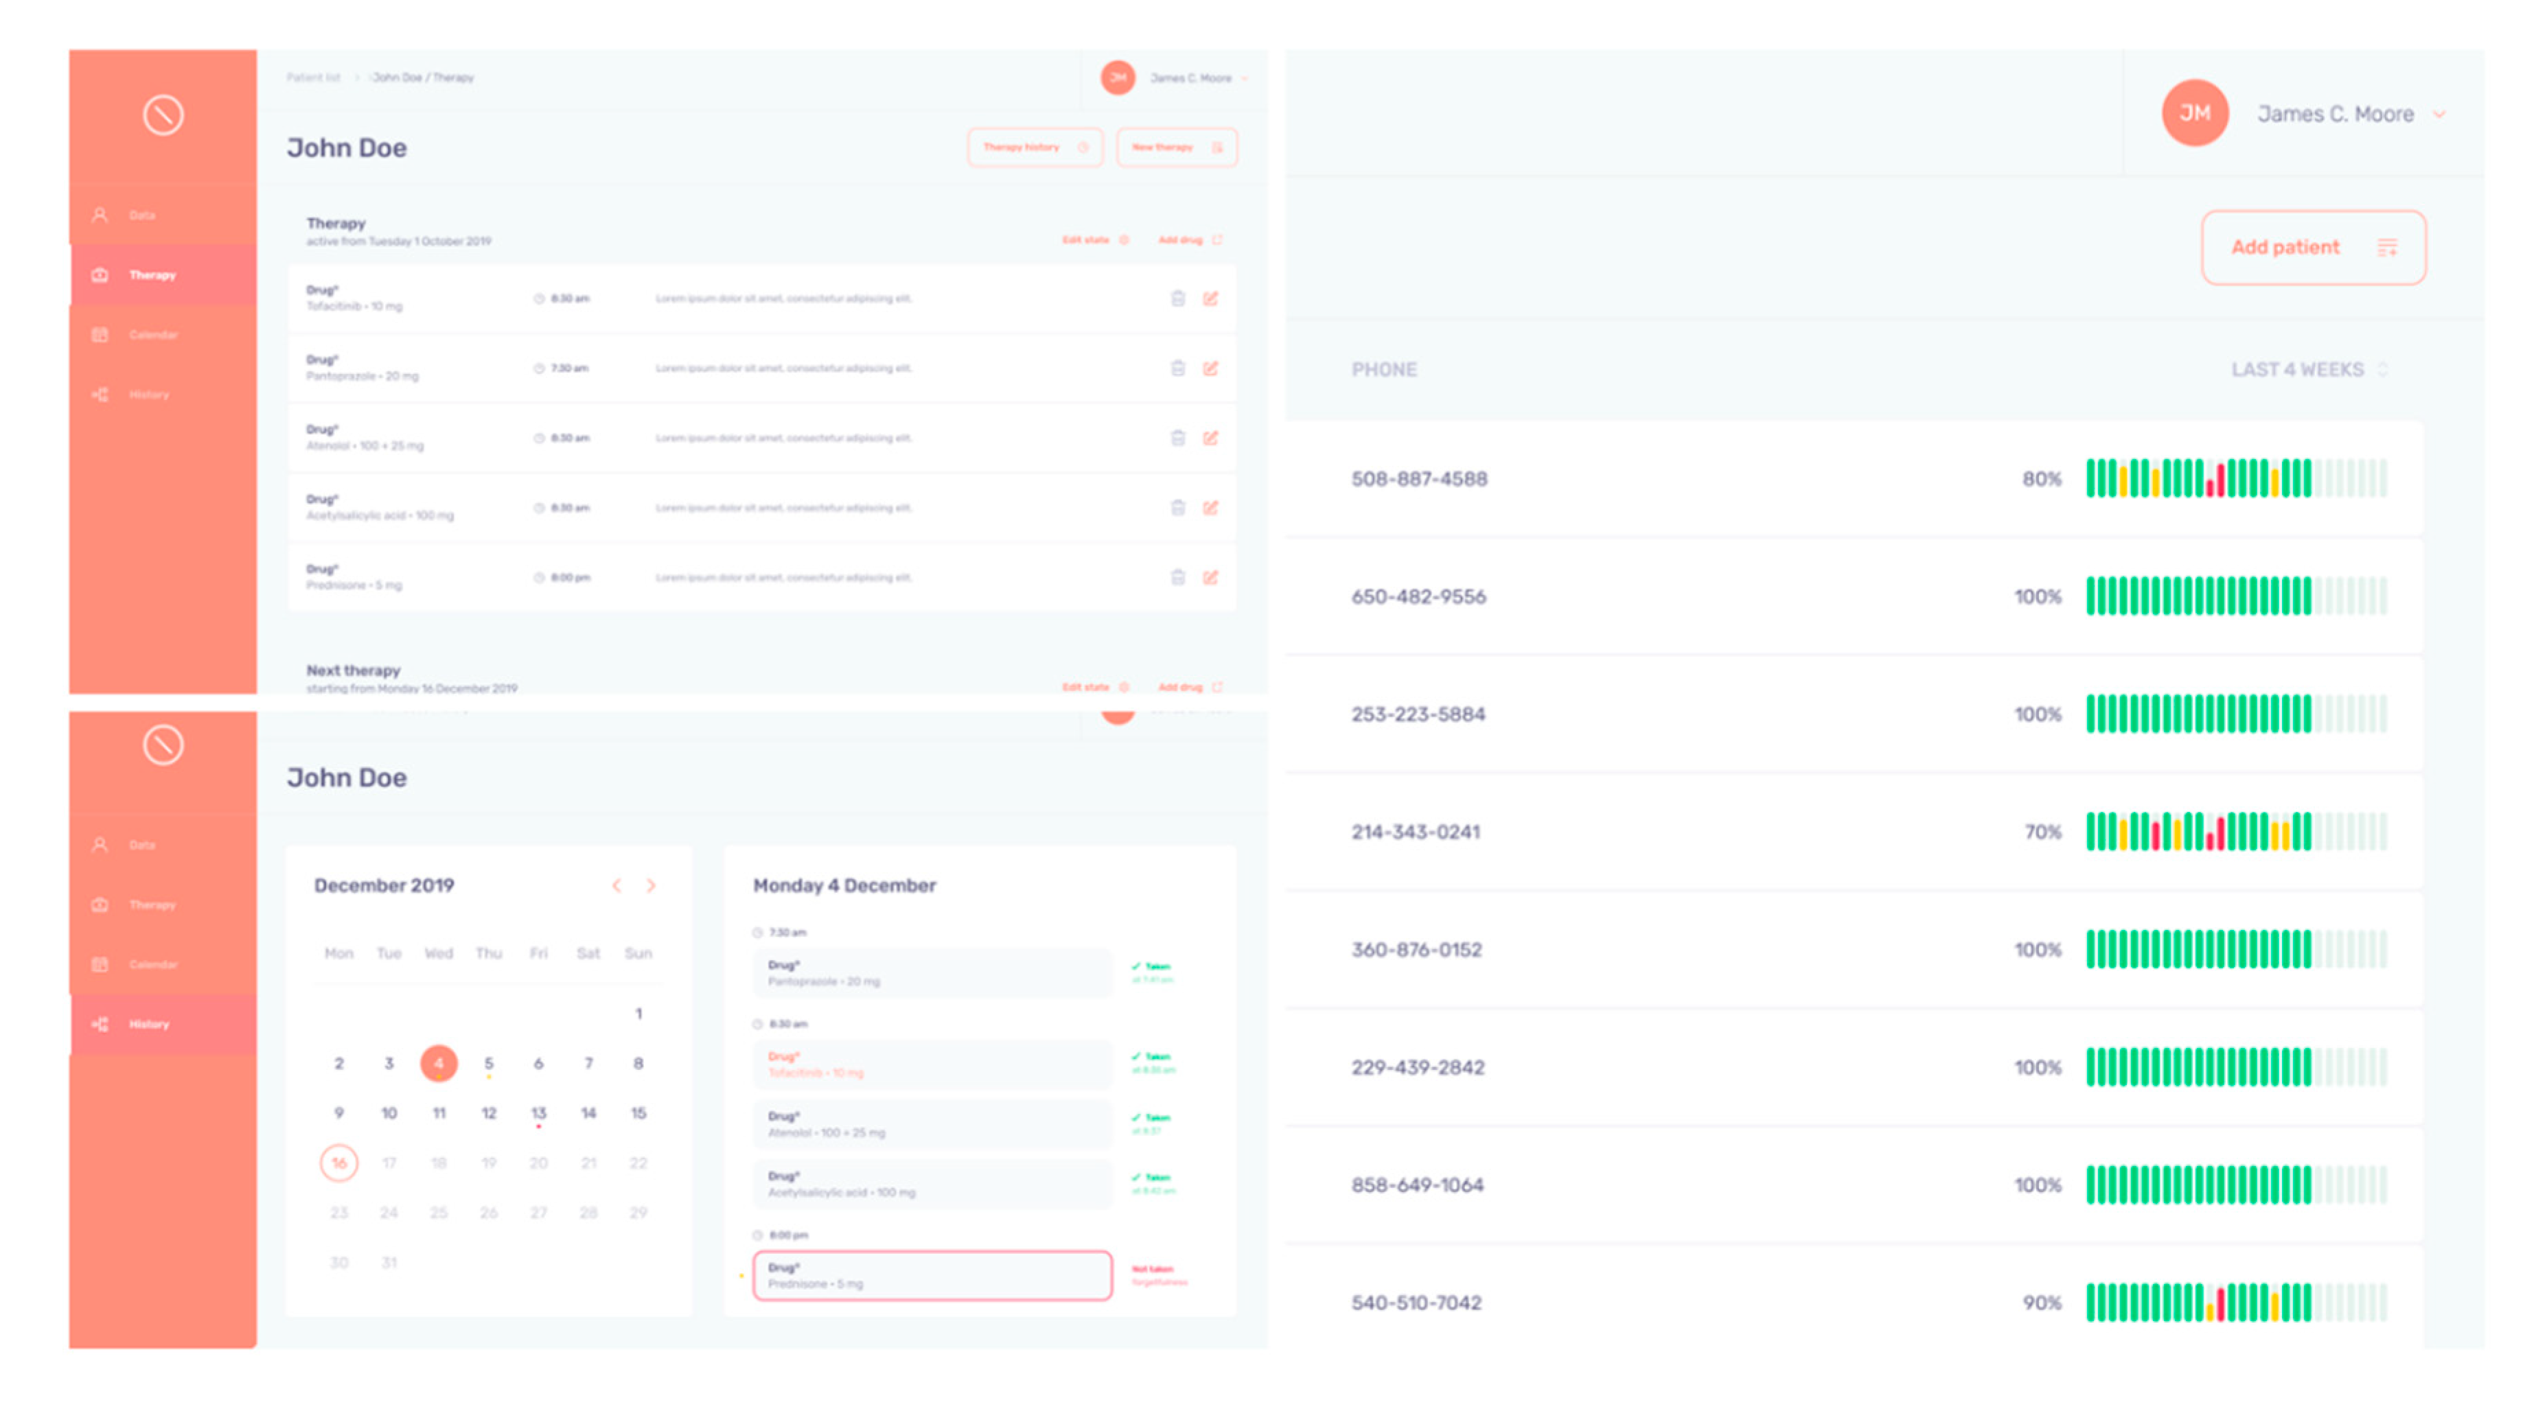The image size is (2525, 1411).
Task: Click the Add patient button
Action: click(x=2314, y=247)
